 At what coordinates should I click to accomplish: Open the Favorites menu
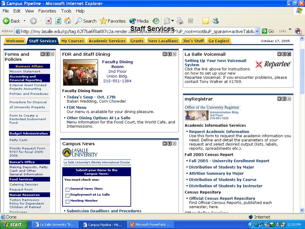click(47, 11)
